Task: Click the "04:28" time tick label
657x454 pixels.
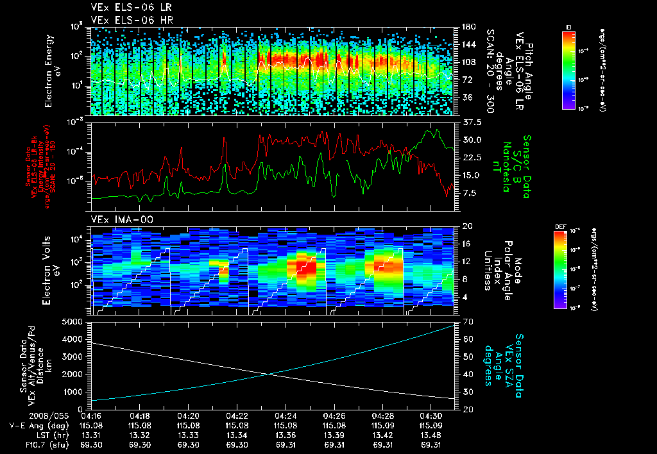Action: point(382,416)
